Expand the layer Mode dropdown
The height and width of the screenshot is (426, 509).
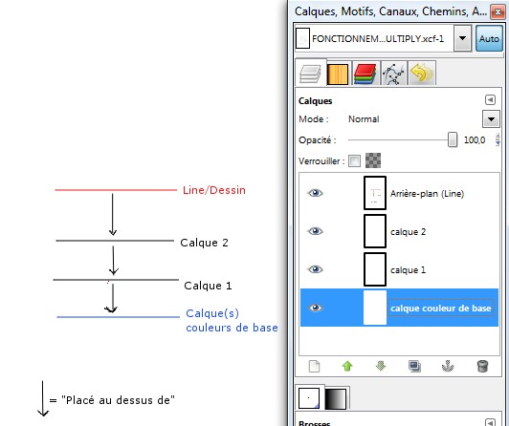(x=491, y=119)
